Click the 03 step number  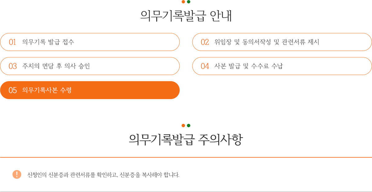pyautogui.click(x=13, y=66)
